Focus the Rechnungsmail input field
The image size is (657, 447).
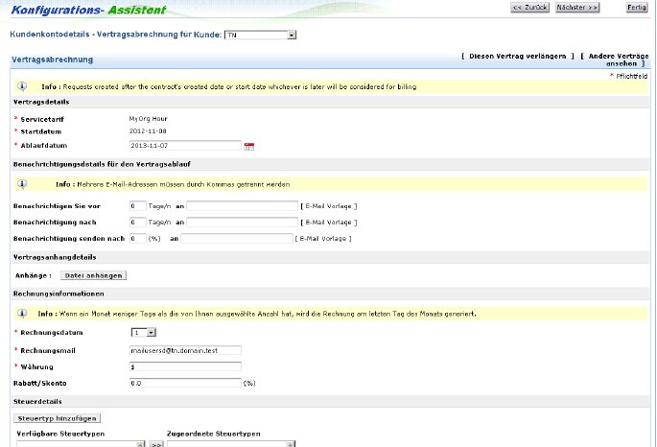click(185, 350)
